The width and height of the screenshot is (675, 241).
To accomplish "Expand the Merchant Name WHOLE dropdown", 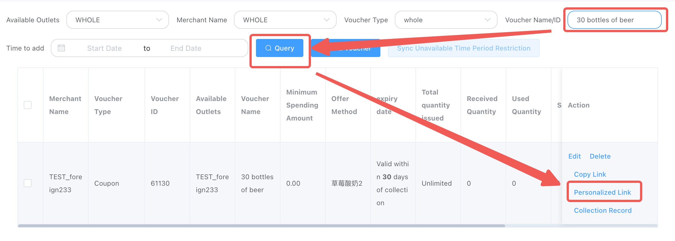I will click(x=285, y=20).
